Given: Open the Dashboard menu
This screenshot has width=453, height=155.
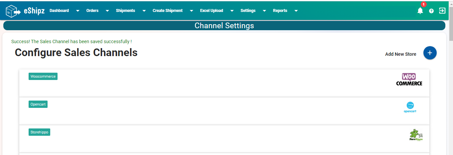Looking at the screenshot, I should coord(59,11).
